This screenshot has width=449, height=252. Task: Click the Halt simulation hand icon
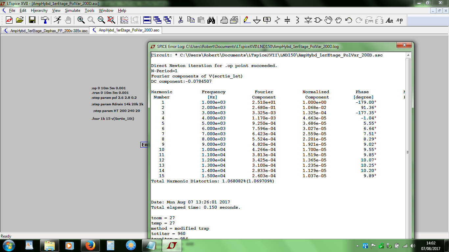point(68,20)
